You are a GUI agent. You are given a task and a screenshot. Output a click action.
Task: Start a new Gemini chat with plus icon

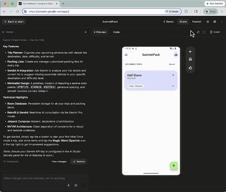[86, 32]
